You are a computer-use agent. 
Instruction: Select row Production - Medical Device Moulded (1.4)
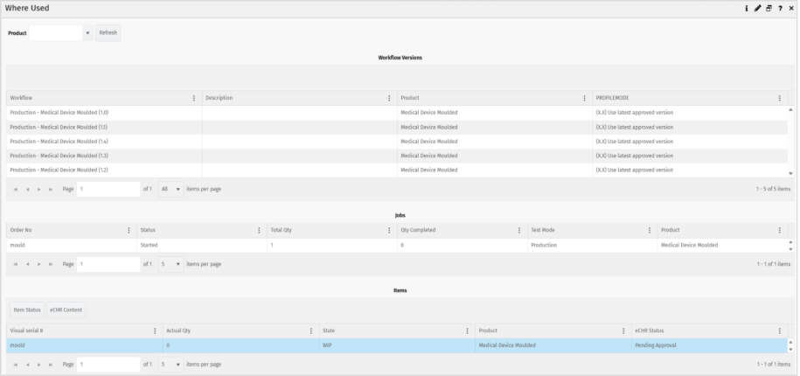(397, 142)
